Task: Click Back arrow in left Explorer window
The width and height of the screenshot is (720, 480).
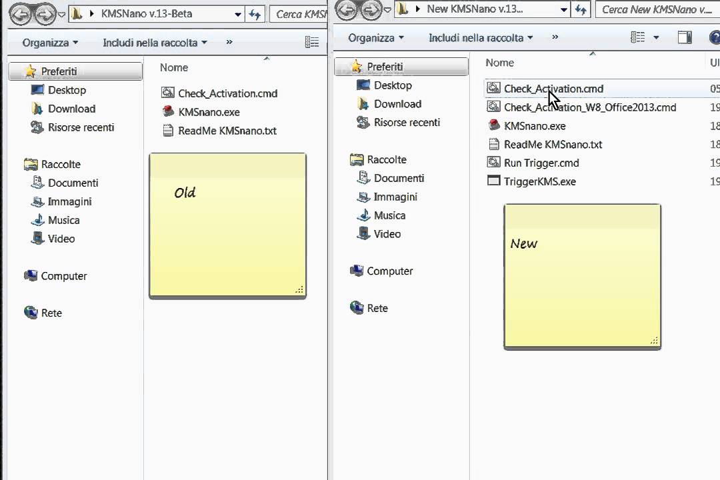Action: coord(20,15)
